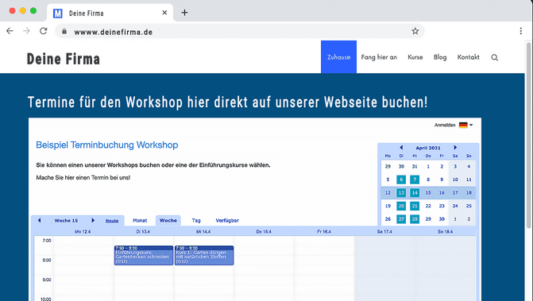Click the browser back arrow
Screen dimensions: 533x301
pos(10,31)
